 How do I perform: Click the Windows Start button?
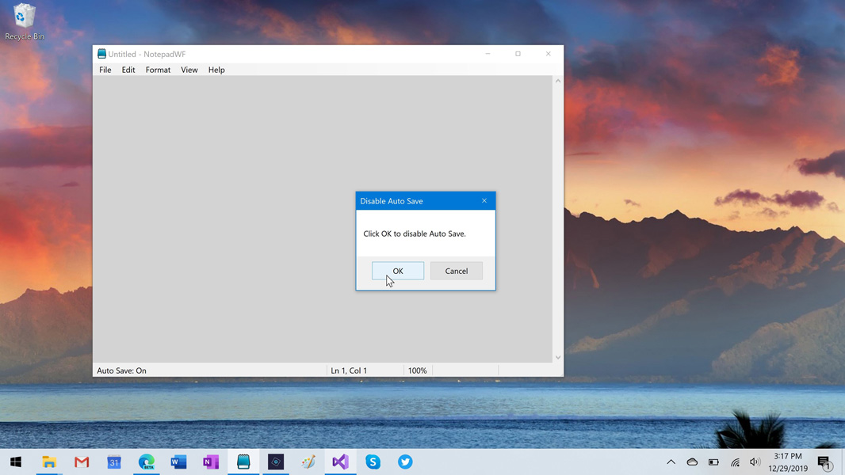(x=16, y=462)
